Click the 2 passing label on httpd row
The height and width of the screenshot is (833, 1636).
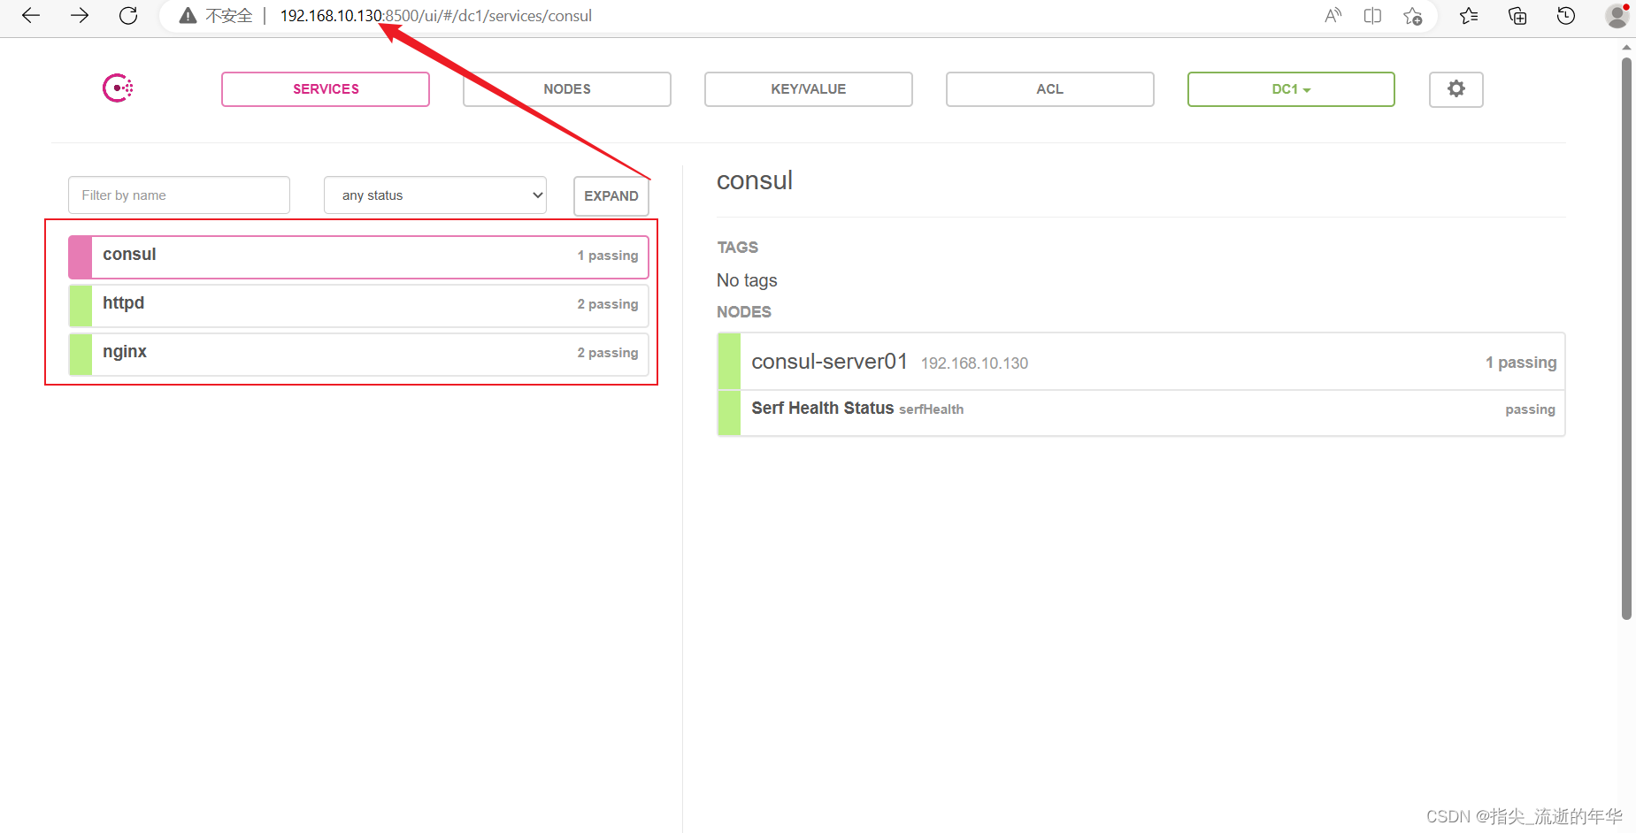(608, 304)
